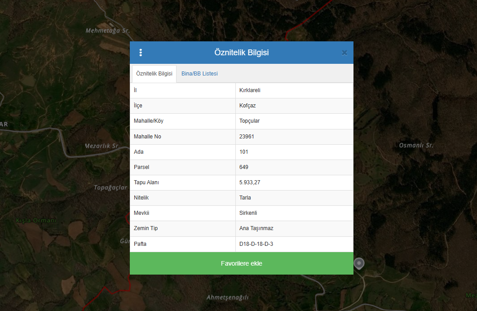Select the Nitelik value Tarla
Screen dimensions: 477x311
[245, 198]
